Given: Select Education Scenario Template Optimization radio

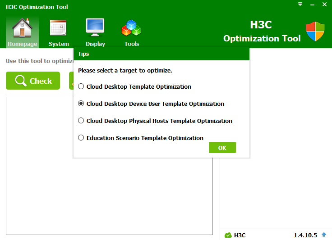Looking at the screenshot, I should (x=81, y=138).
